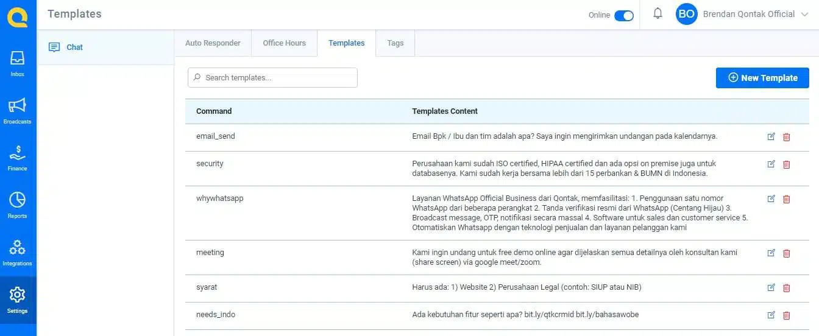Select the whywhatsapp command text

(x=220, y=198)
